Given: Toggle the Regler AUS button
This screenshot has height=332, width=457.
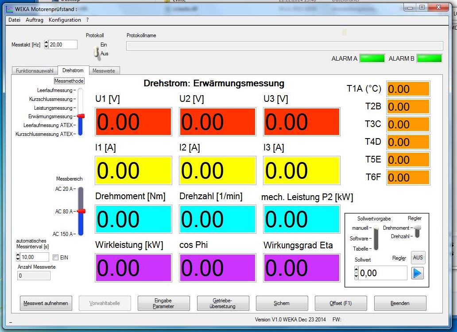Looking at the screenshot, I should 417,257.
